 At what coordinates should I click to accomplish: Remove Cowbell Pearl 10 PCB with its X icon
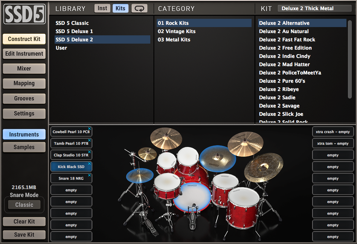coord(90,129)
